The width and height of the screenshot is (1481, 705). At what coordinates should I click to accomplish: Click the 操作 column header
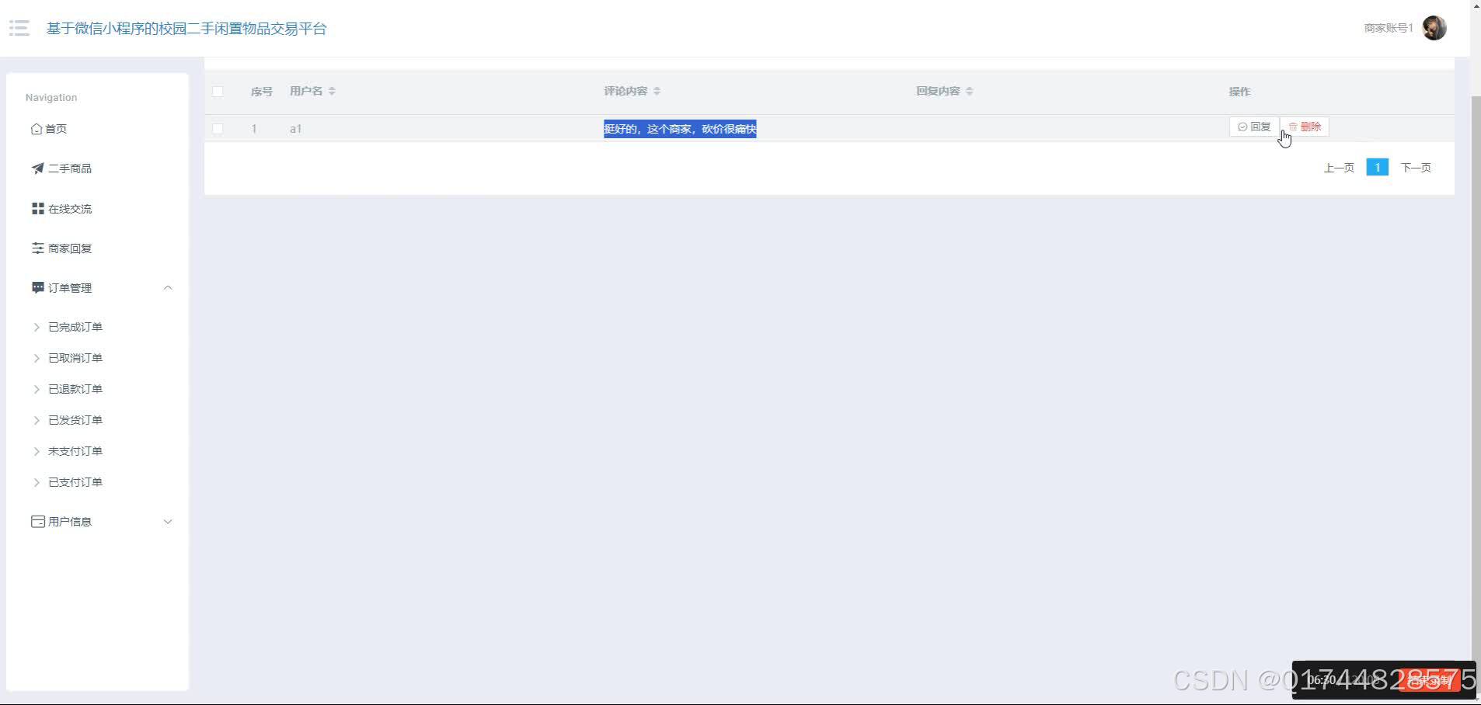pyautogui.click(x=1239, y=92)
